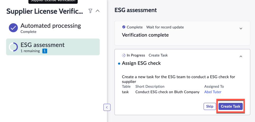Click the Supplier License Verification title
The height and width of the screenshot is (122, 255).
[x=45, y=11]
